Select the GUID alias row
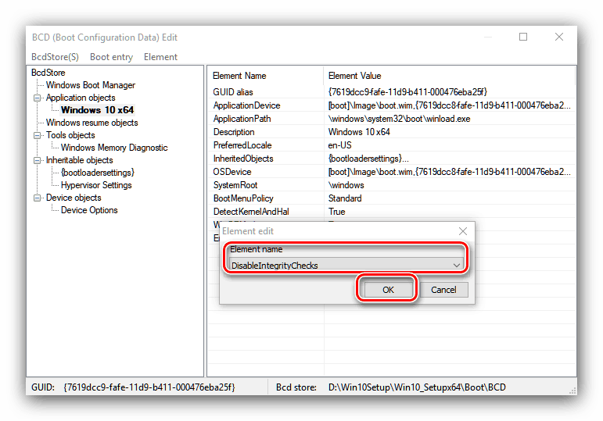Screen dimensions: 603x421 point(392,92)
